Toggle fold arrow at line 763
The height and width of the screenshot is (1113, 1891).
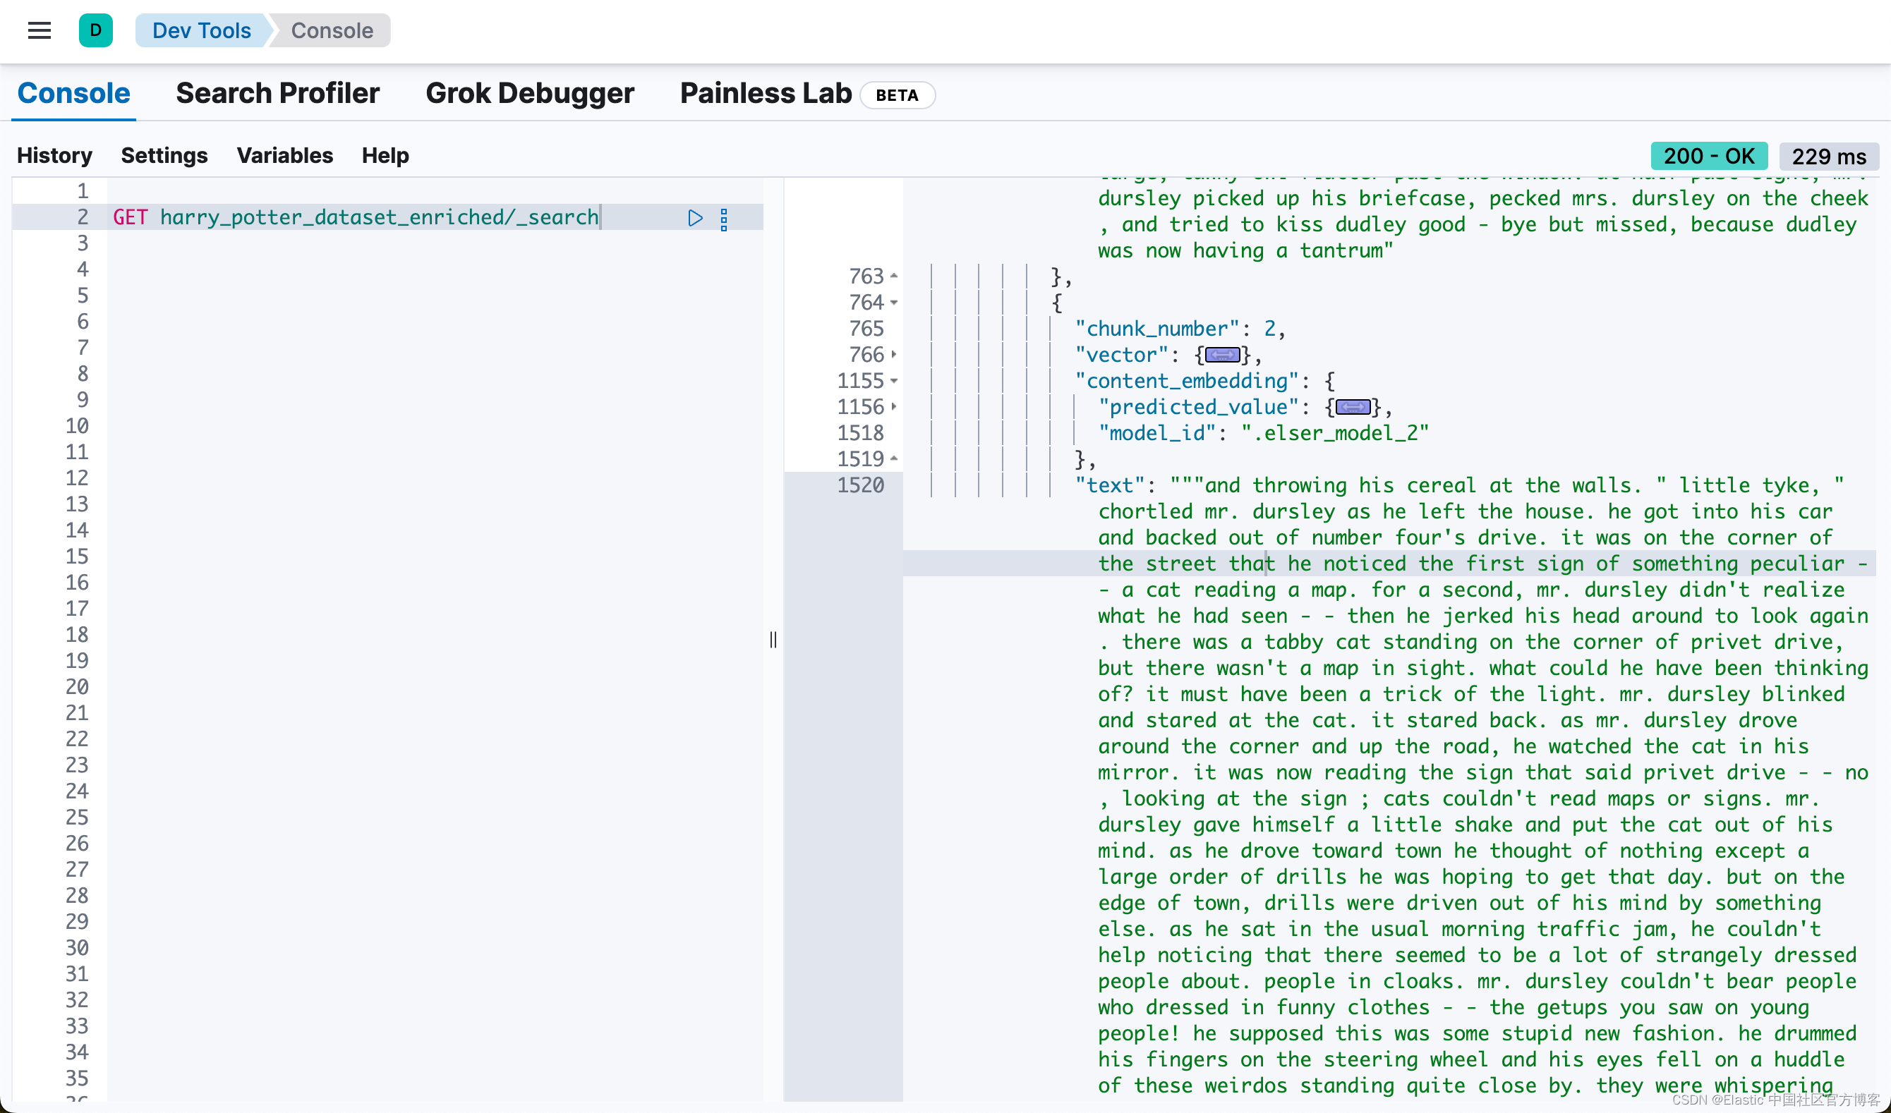pos(894,276)
